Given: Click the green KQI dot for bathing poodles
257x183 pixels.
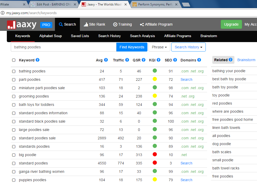Looking at the screenshot, I should [155, 71].
